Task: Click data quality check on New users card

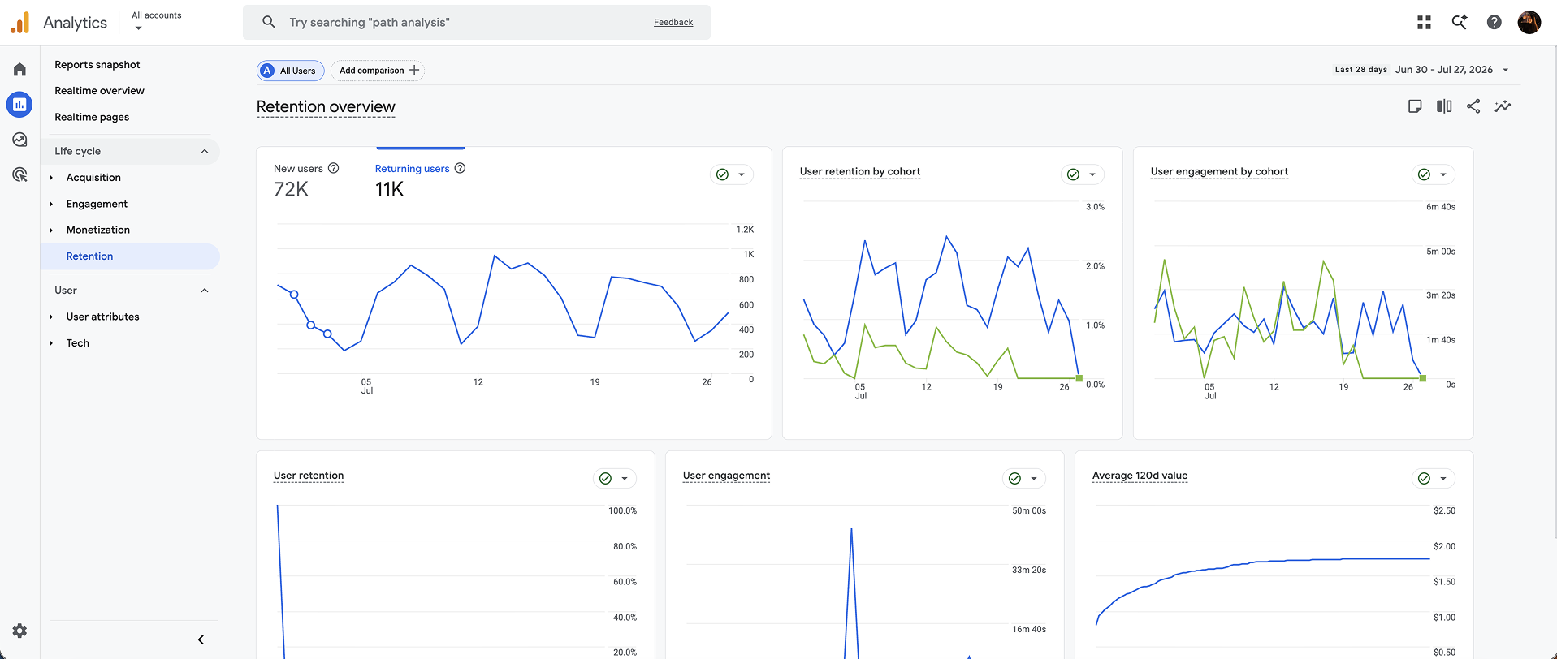Action: (x=722, y=174)
